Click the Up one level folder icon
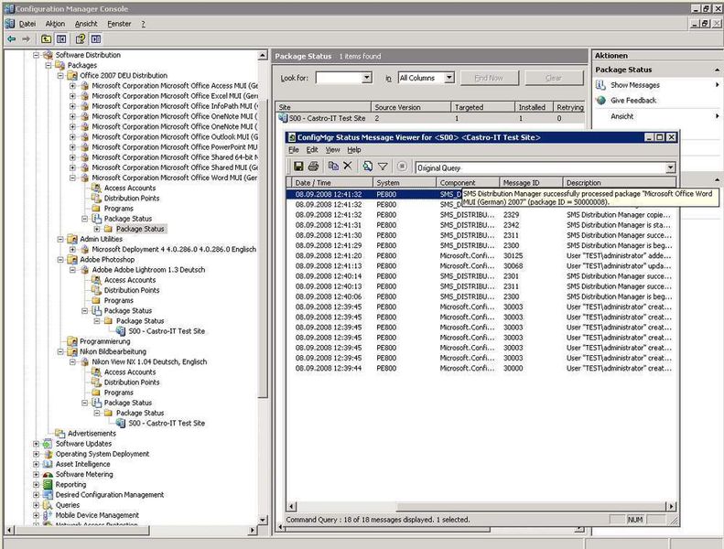The width and height of the screenshot is (724, 549). (46, 39)
